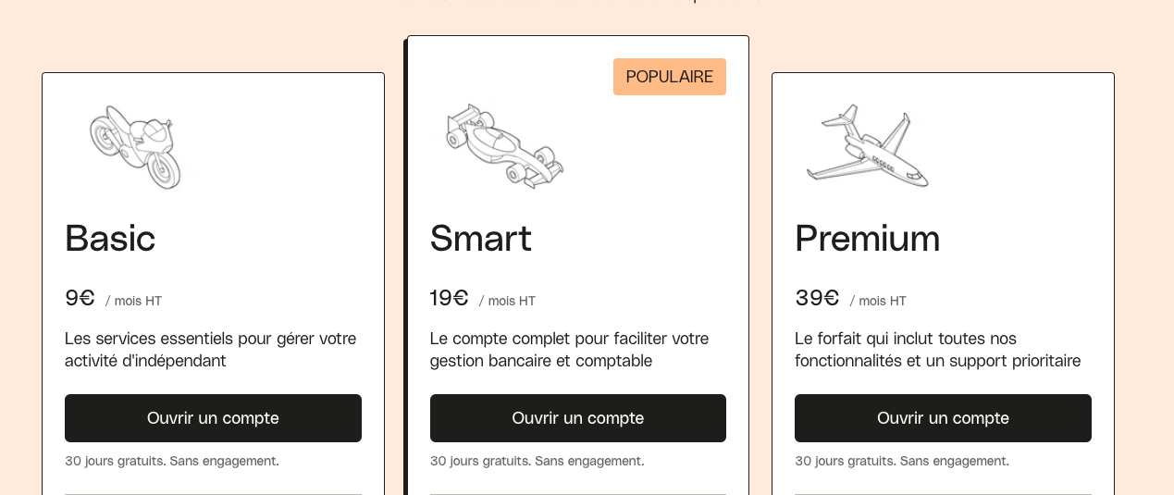Choose Ouvrir un compte under the Premium plan

coord(943,418)
